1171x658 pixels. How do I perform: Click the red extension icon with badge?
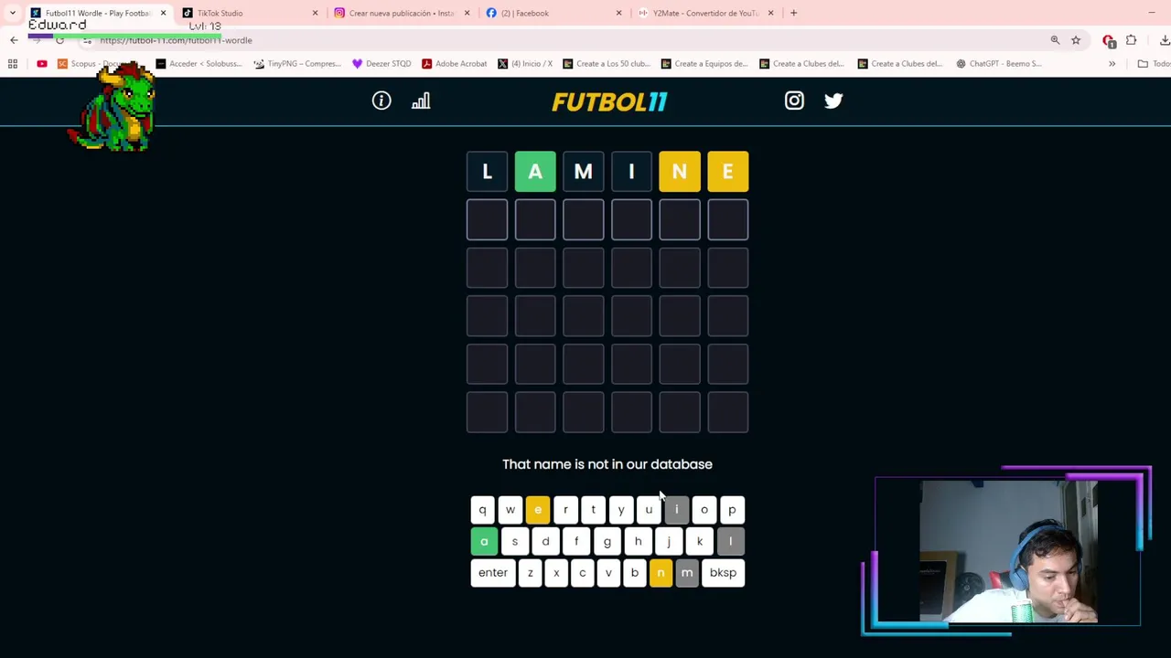pyautogui.click(x=1109, y=40)
